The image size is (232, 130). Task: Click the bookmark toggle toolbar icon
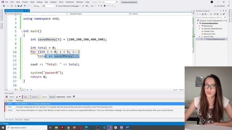(x=105, y=6)
